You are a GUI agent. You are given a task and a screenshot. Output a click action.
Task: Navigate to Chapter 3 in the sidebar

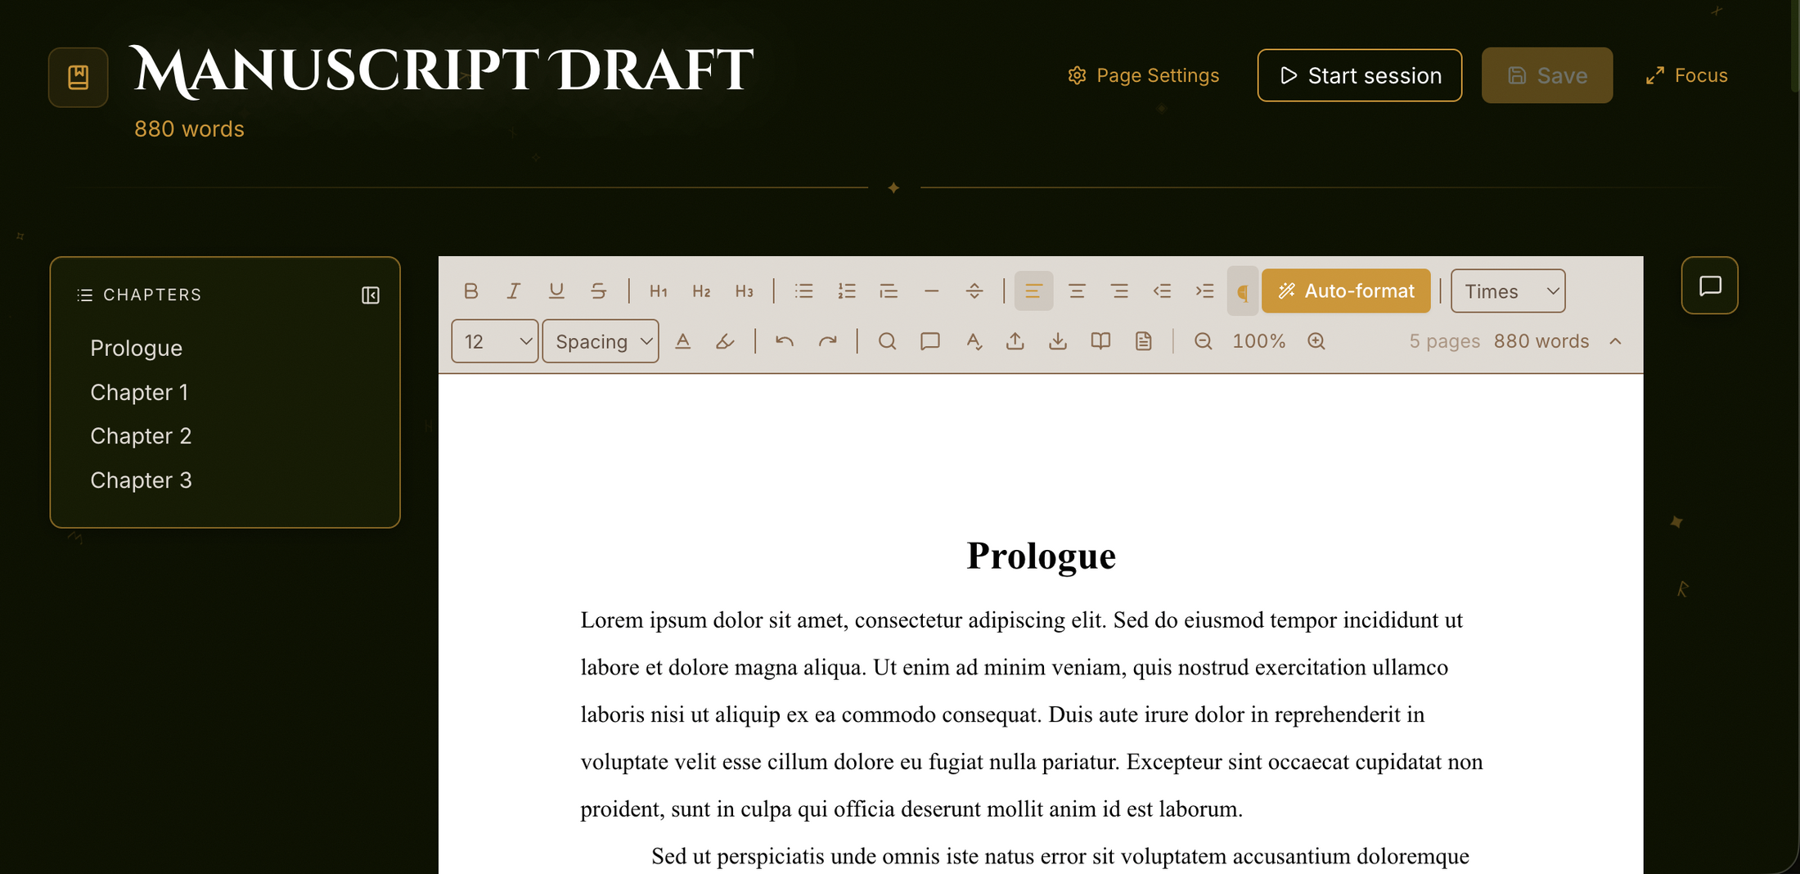pyautogui.click(x=142, y=480)
